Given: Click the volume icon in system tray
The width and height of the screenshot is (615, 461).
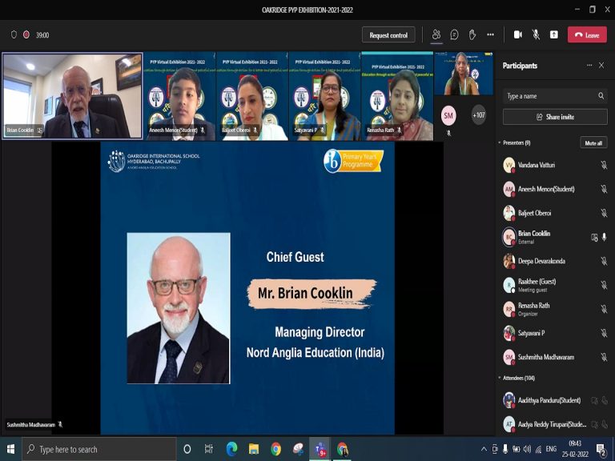Looking at the screenshot, I should [528, 449].
